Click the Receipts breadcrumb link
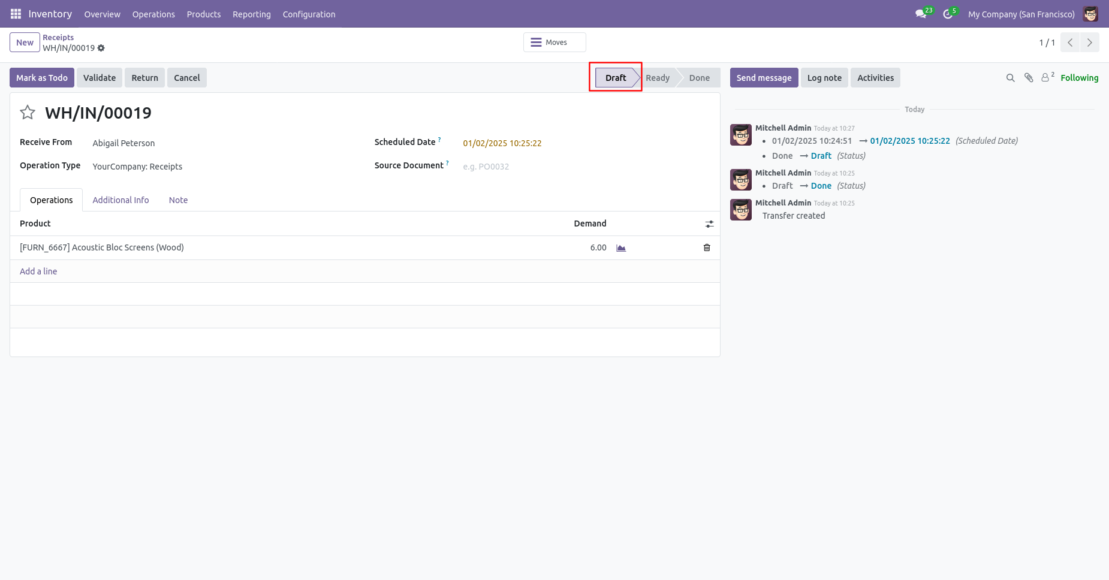The width and height of the screenshot is (1109, 580). coord(58,37)
